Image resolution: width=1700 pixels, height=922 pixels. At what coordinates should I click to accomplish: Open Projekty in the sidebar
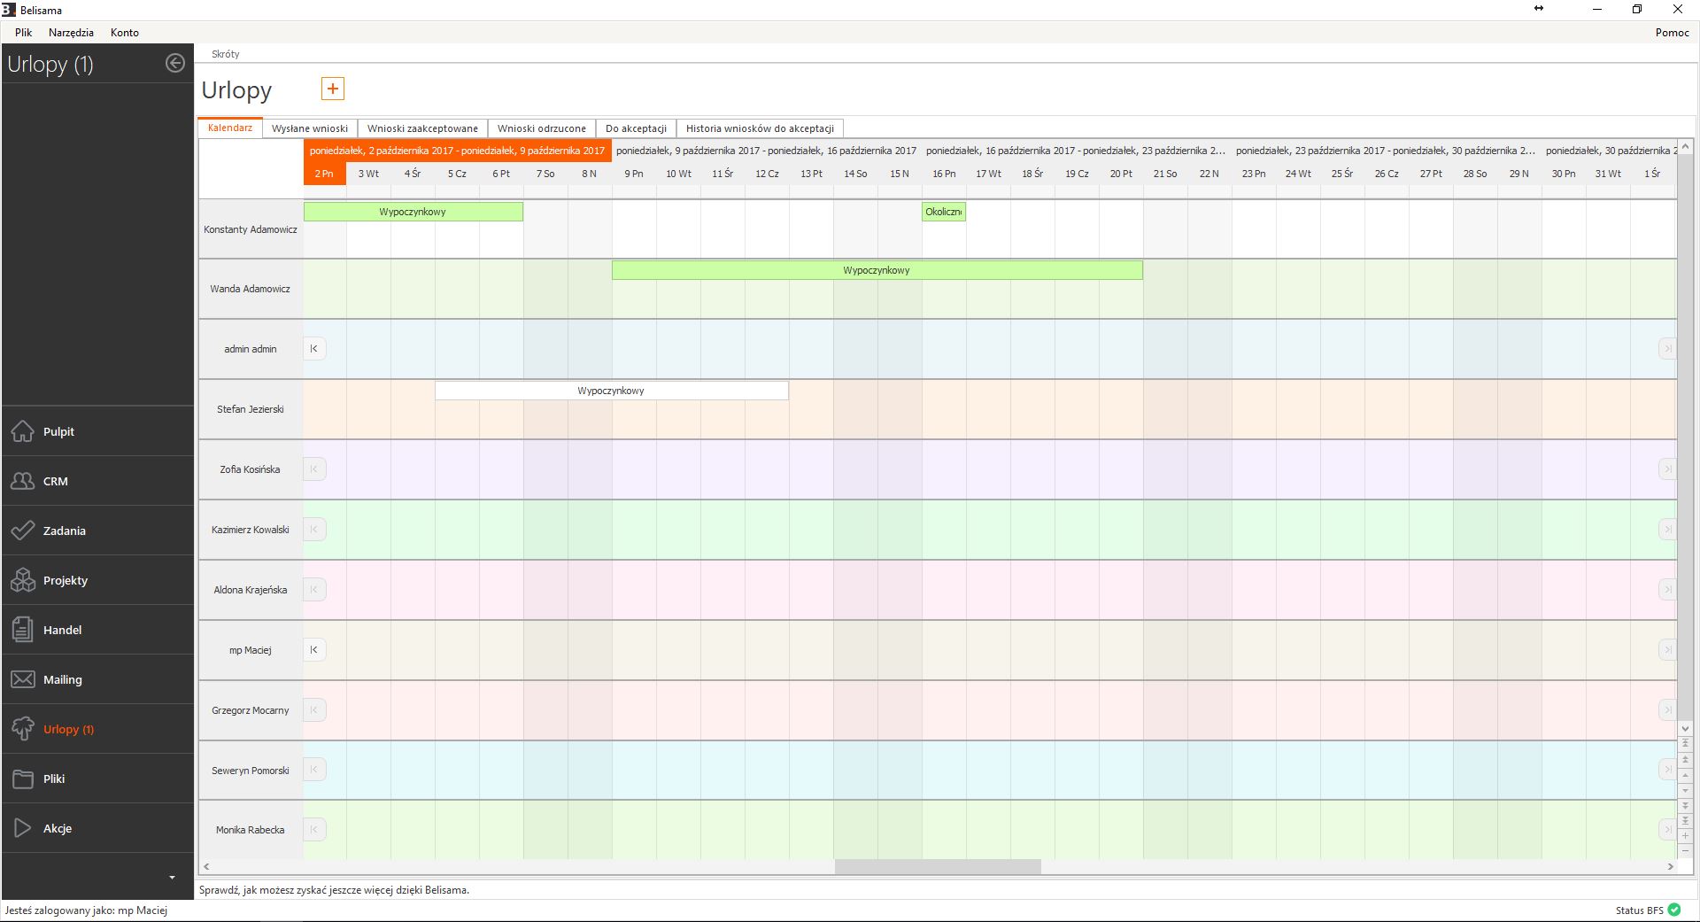(x=65, y=580)
